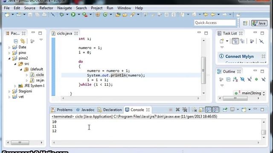
Task: Dismiss the Connect Mylyn notice
Action: tap(264, 57)
